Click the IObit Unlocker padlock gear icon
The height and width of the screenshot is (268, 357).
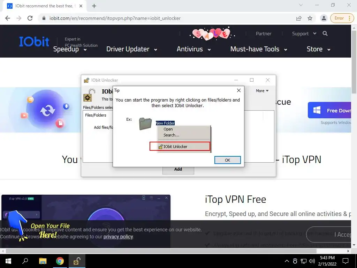pos(89,95)
